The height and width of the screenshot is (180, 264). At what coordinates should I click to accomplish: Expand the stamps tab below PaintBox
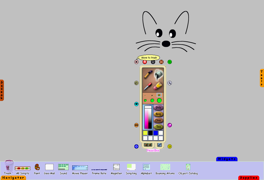click(x=148, y=144)
